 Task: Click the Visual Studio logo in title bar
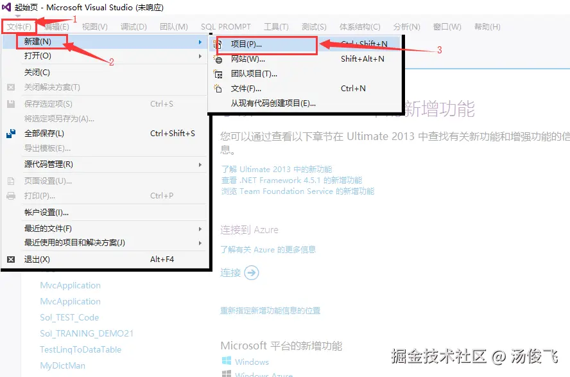(6, 7)
